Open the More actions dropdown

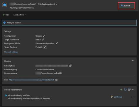coord(20,15)
